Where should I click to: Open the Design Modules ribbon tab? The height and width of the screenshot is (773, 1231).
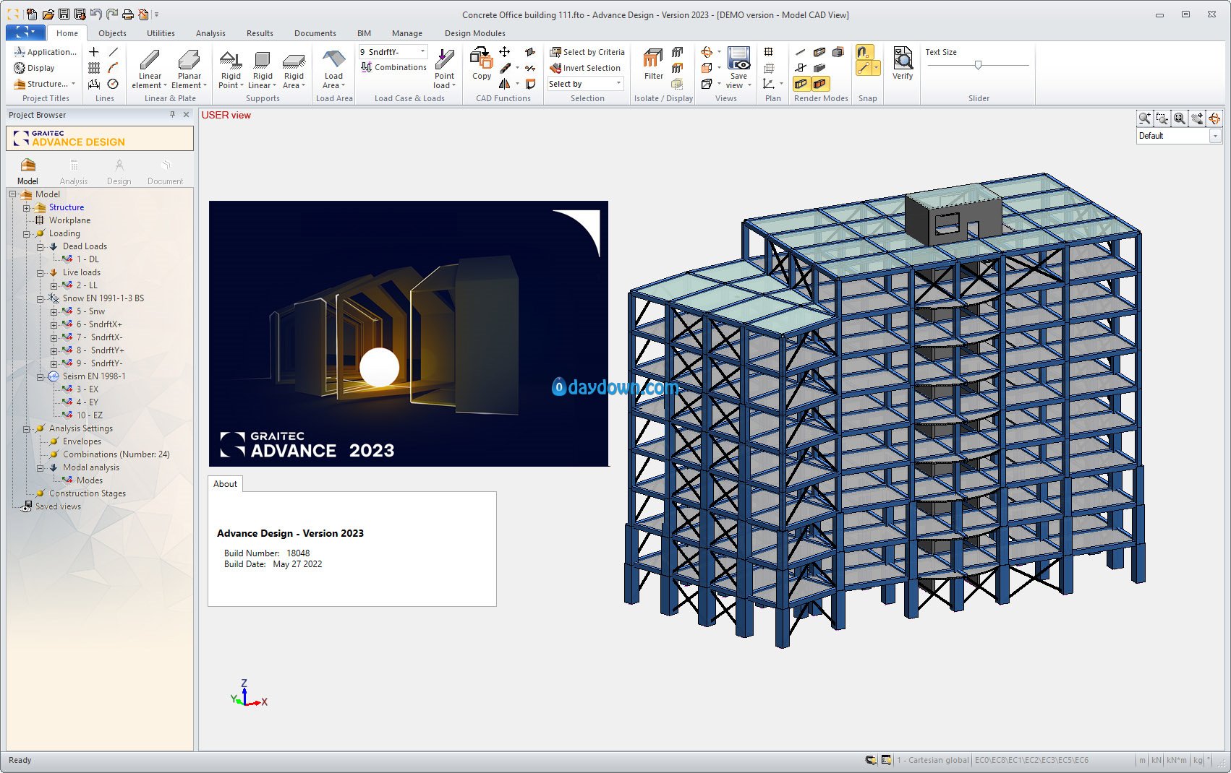click(474, 33)
